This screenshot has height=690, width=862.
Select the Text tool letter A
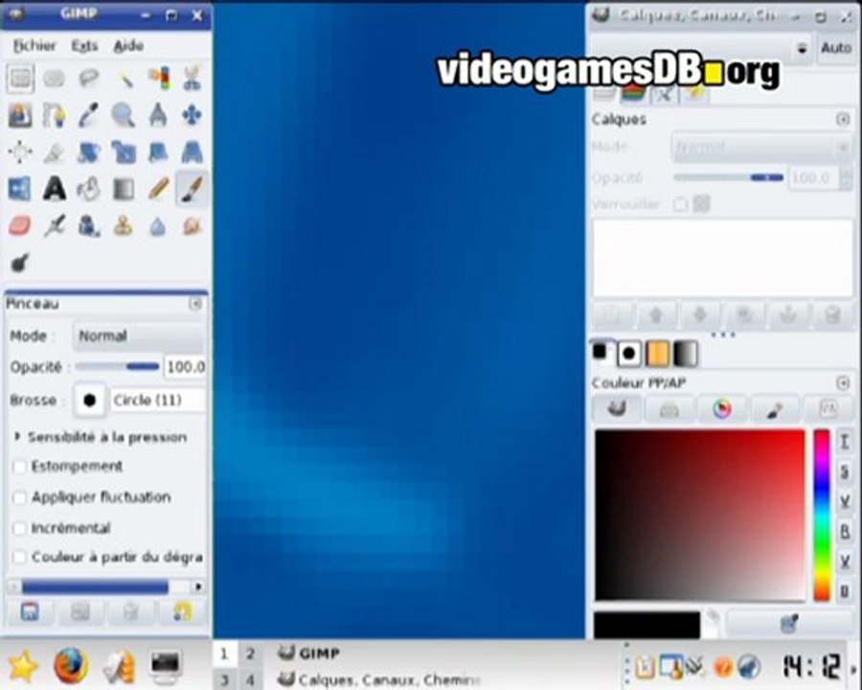coord(55,190)
